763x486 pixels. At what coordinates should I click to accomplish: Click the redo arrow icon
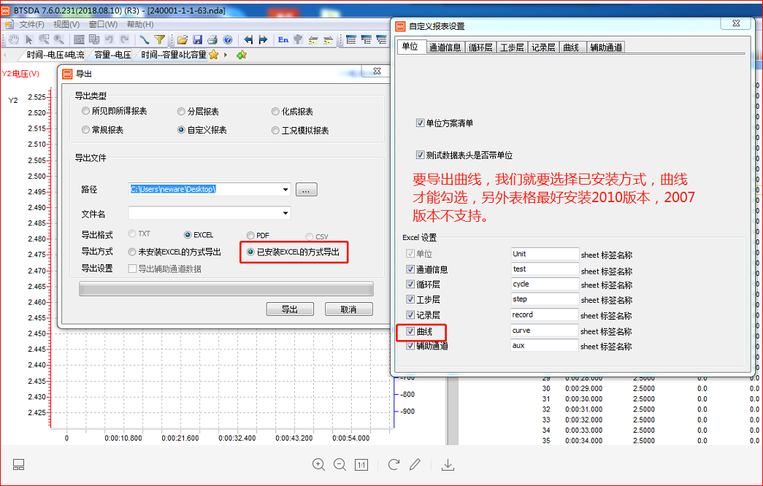125,39
